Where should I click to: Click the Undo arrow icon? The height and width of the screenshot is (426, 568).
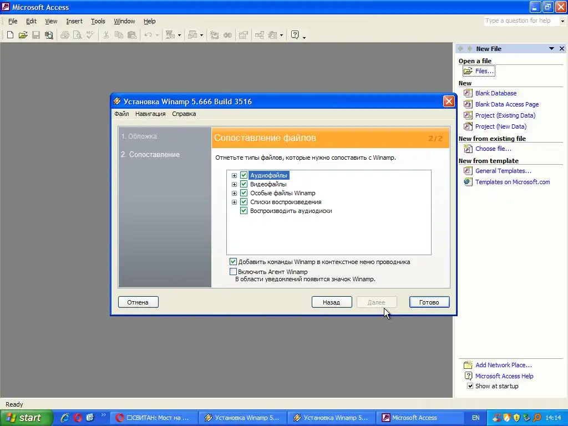pyautogui.click(x=148, y=35)
